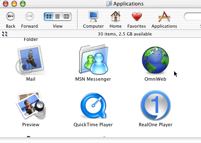201x143 pixels.
Task: Click the green zoom window button
Action: coord(23,4)
